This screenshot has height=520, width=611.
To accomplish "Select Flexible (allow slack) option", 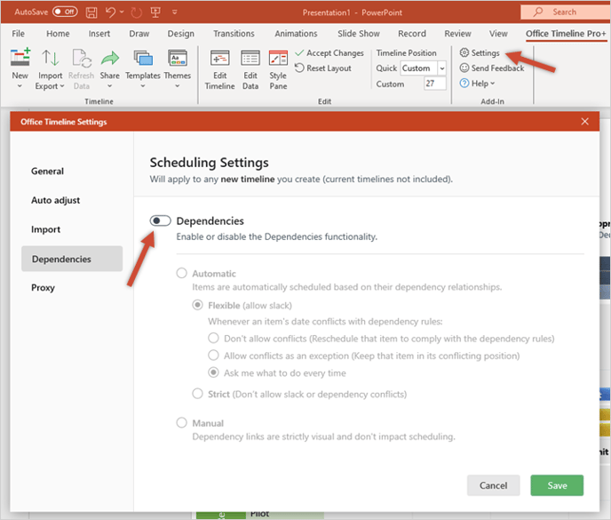I will (197, 305).
